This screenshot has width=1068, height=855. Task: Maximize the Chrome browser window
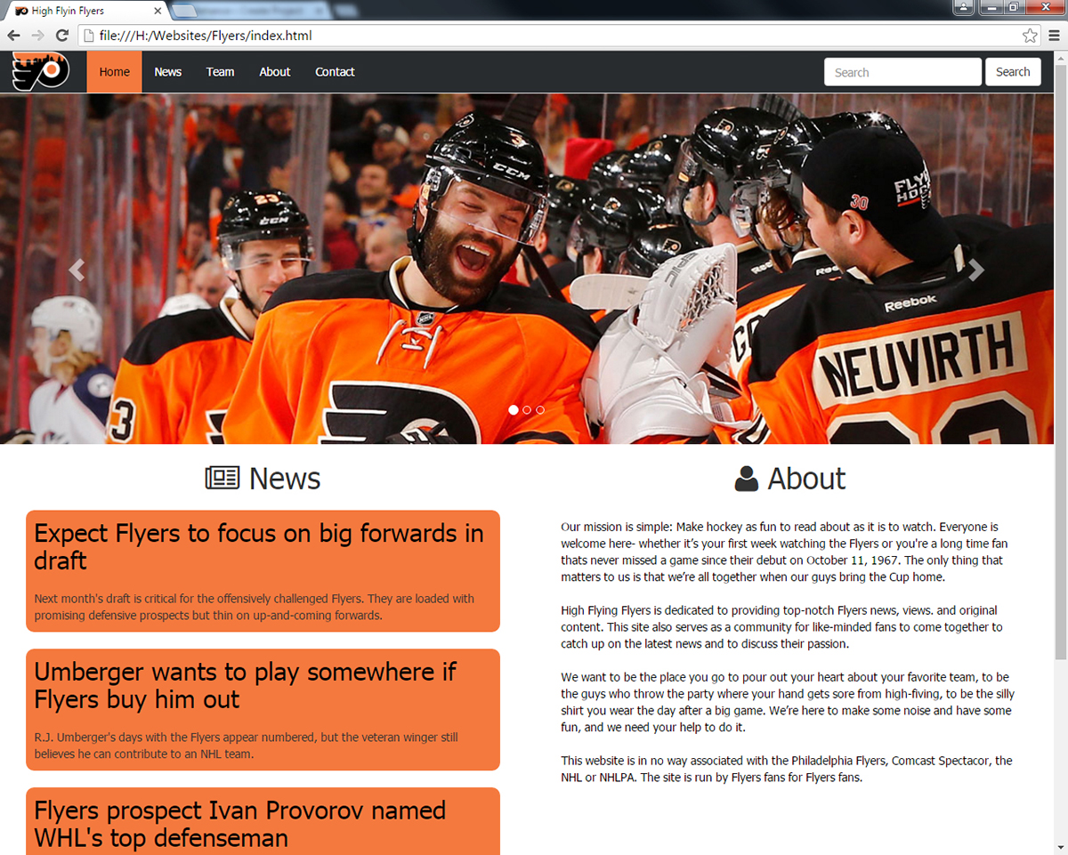(1013, 7)
